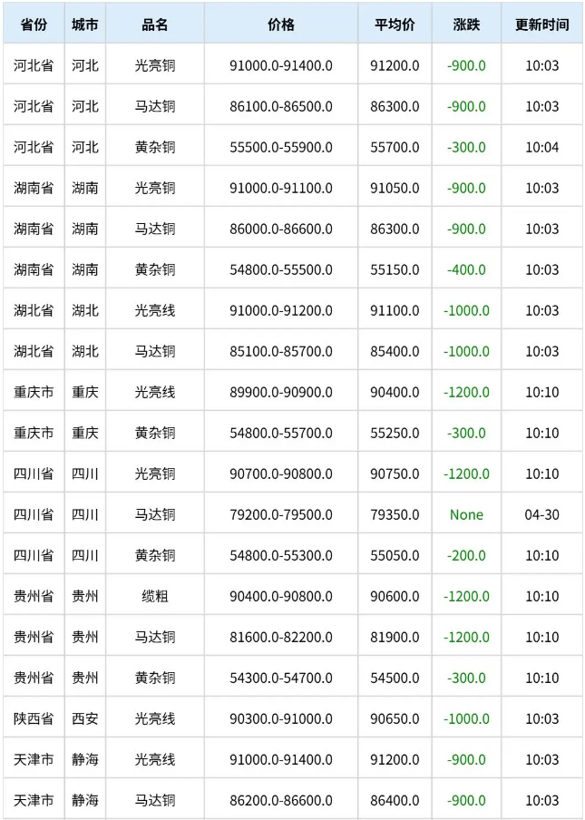This screenshot has height=820, width=585.
Task: Select price range 89900.0-90900.0
Action: [281, 392]
